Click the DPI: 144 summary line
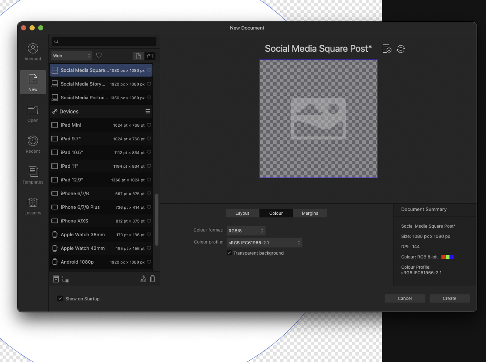486x362 pixels. click(410, 247)
